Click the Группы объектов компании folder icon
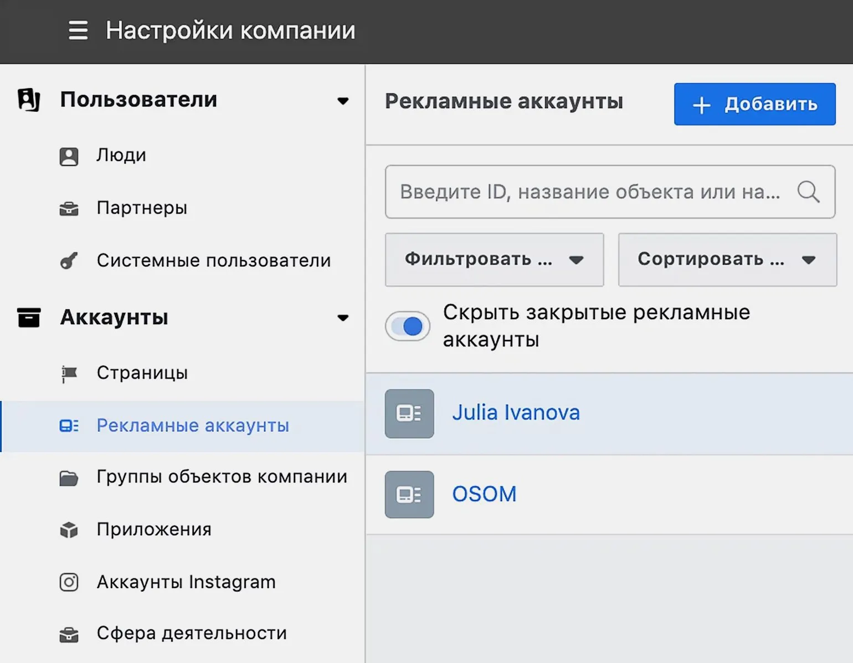This screenshot has height=663, width=853. coord(69,478)
